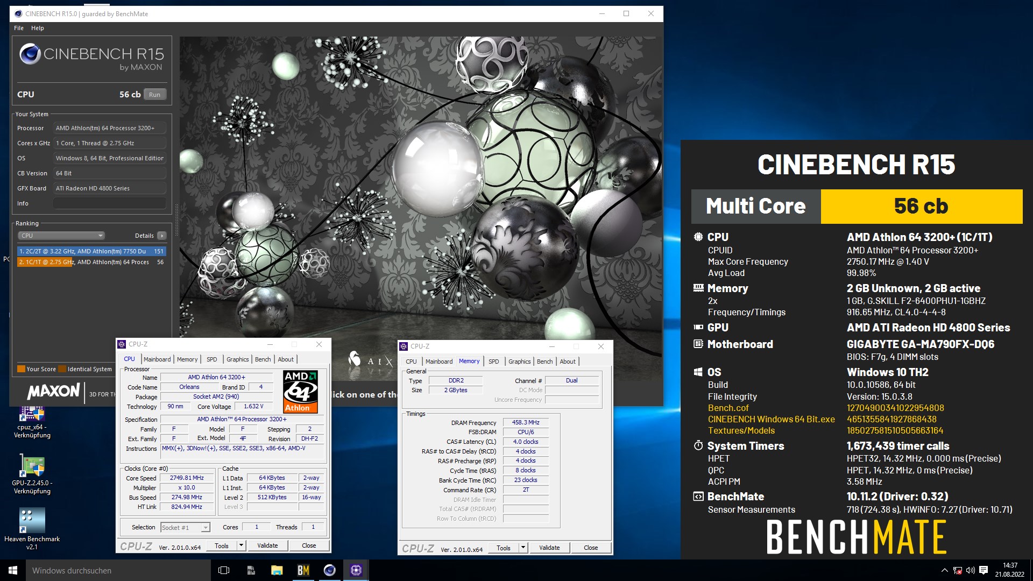Open Bench tab in left CPU-Z
Viewport: 1033px width, 581px height.
(263, 359)
